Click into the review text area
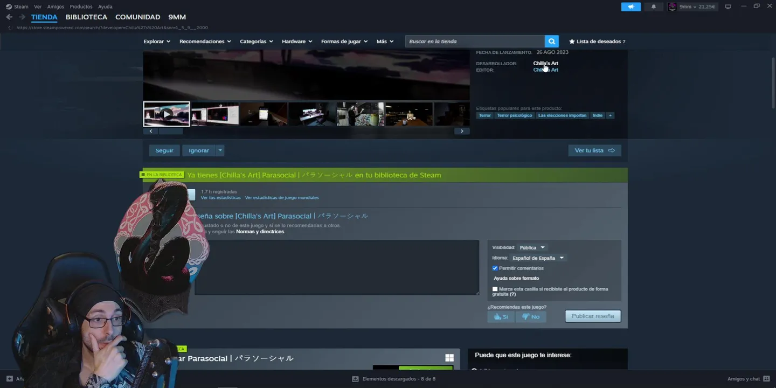 click(x=337, y=267)
